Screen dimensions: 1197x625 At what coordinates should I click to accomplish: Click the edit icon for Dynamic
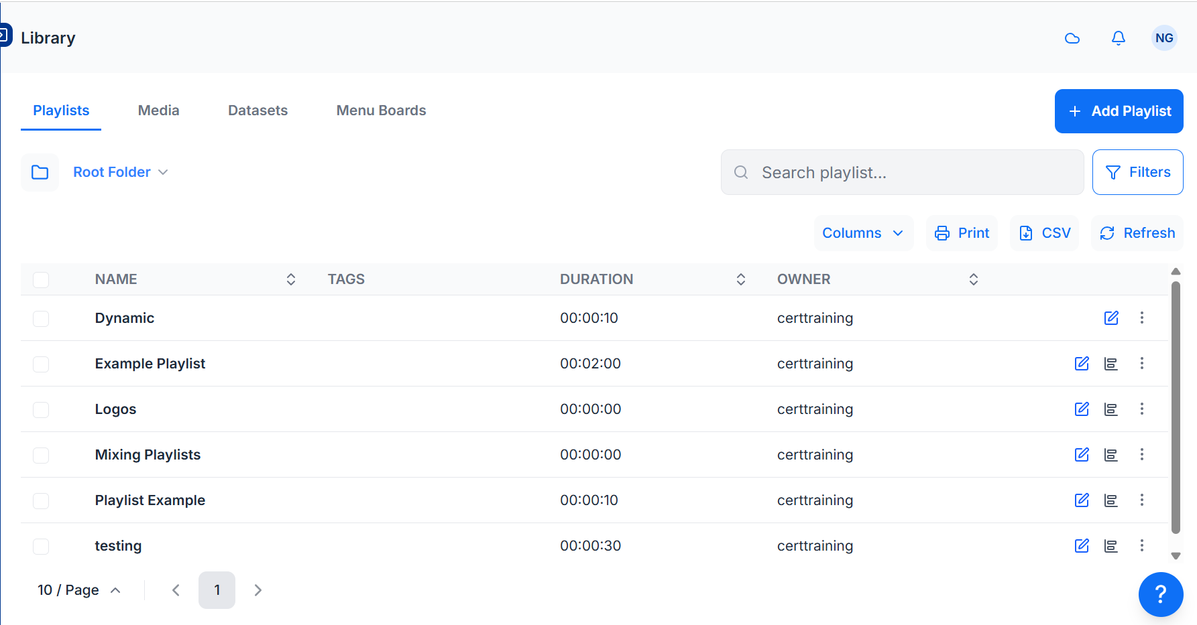[1111, 318]
